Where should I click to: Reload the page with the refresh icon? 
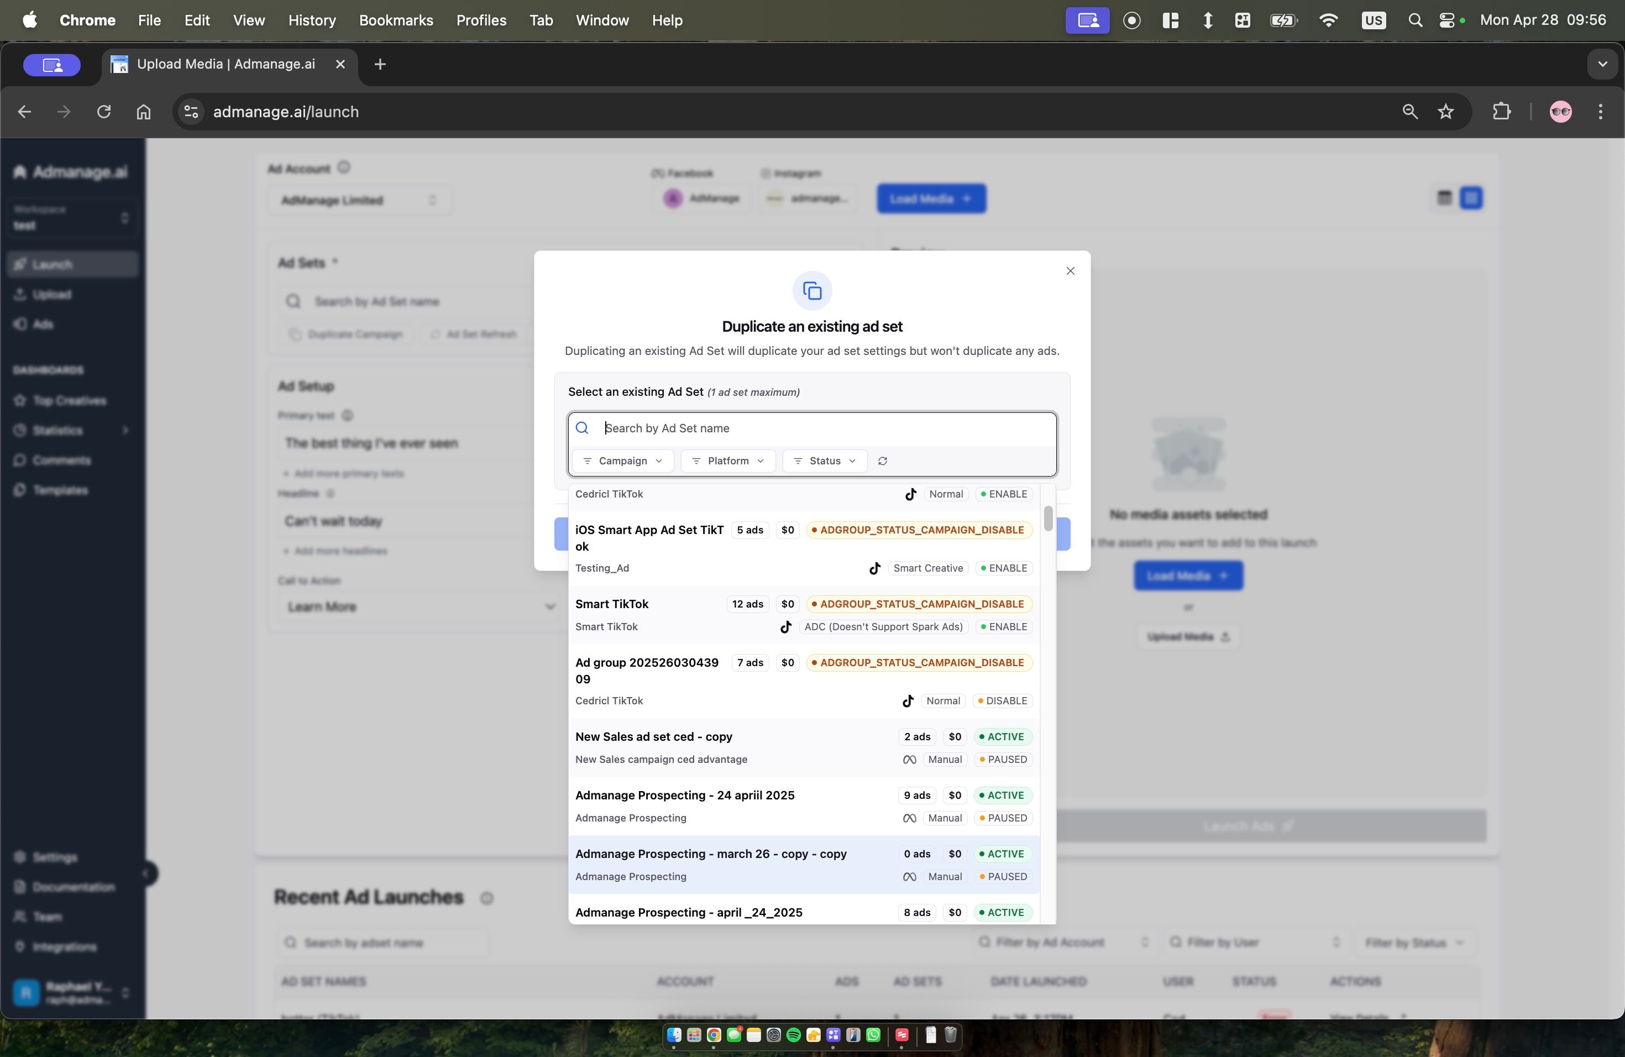click(104, 111)
